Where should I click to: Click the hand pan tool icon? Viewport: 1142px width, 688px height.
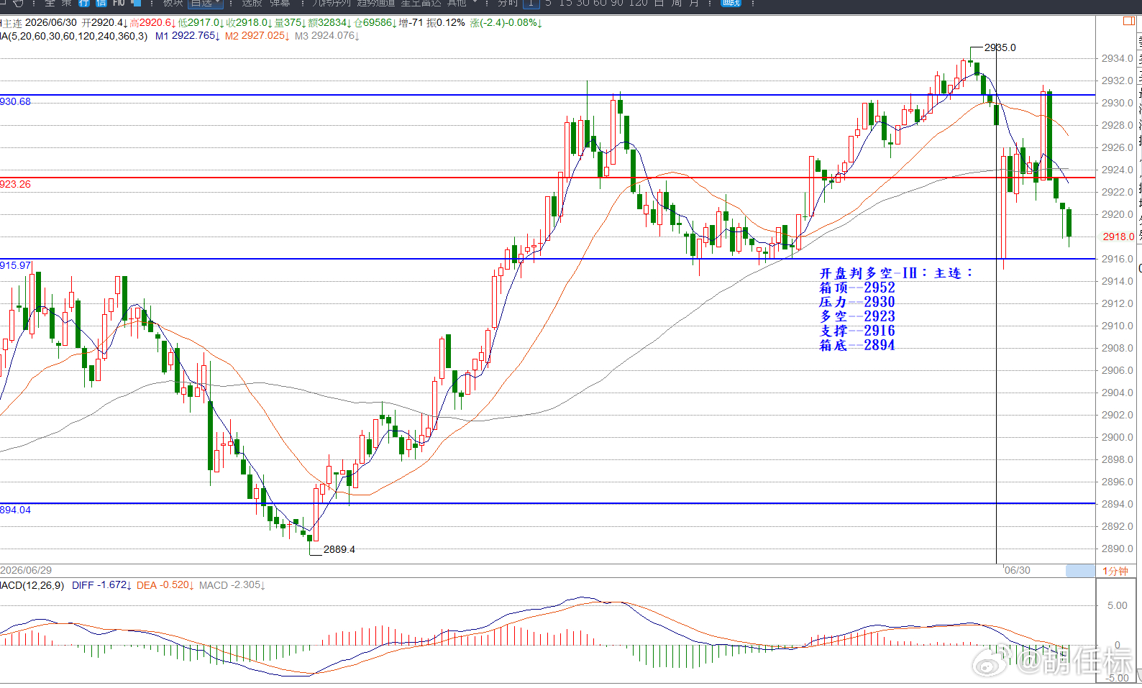[x=18, y=4]
